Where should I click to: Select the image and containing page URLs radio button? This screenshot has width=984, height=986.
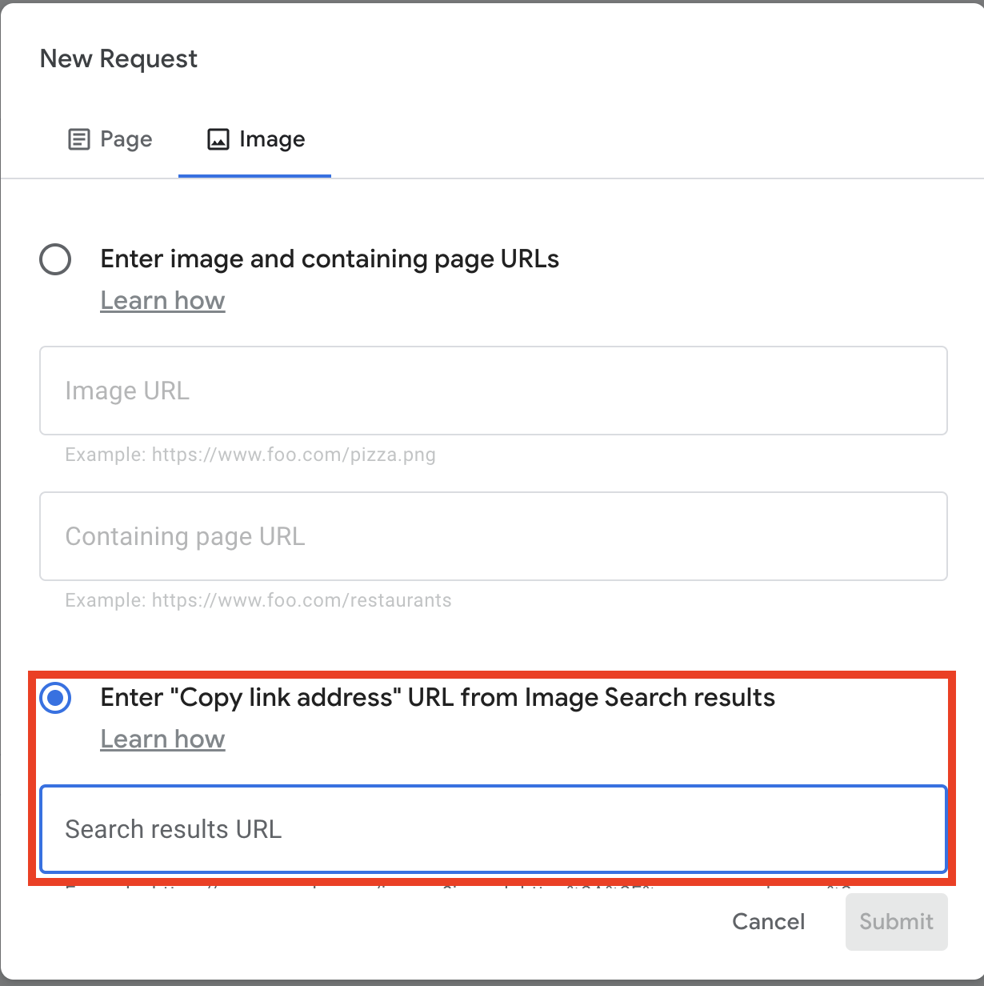(55, 259)
